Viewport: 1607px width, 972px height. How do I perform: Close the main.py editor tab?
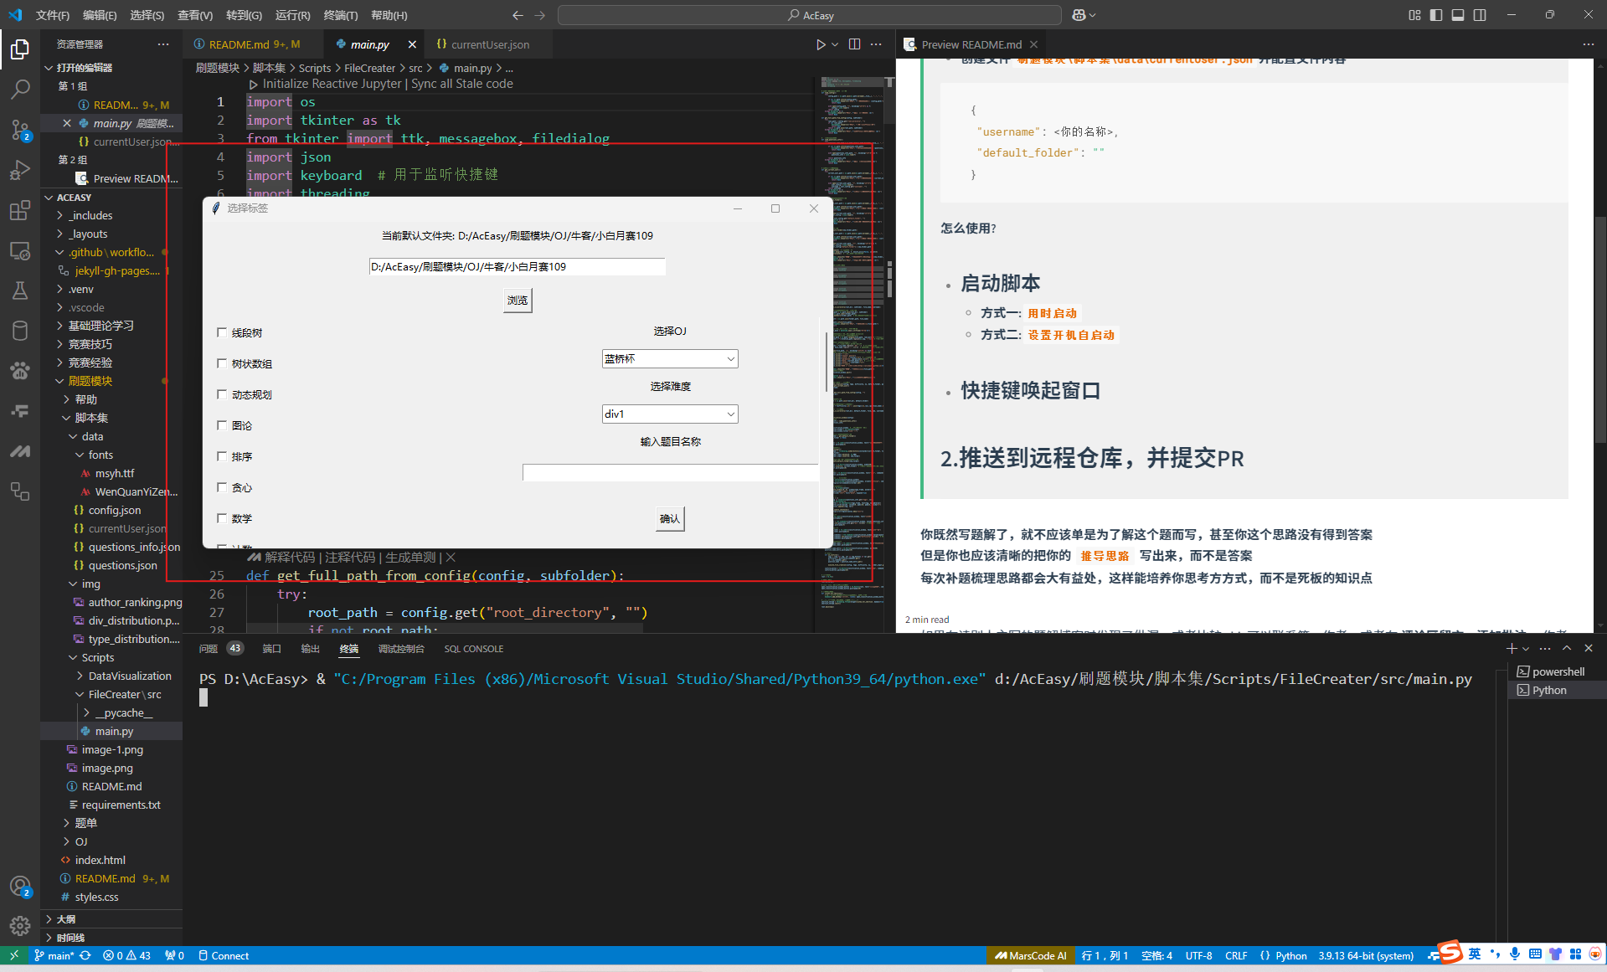click(412, 44)
